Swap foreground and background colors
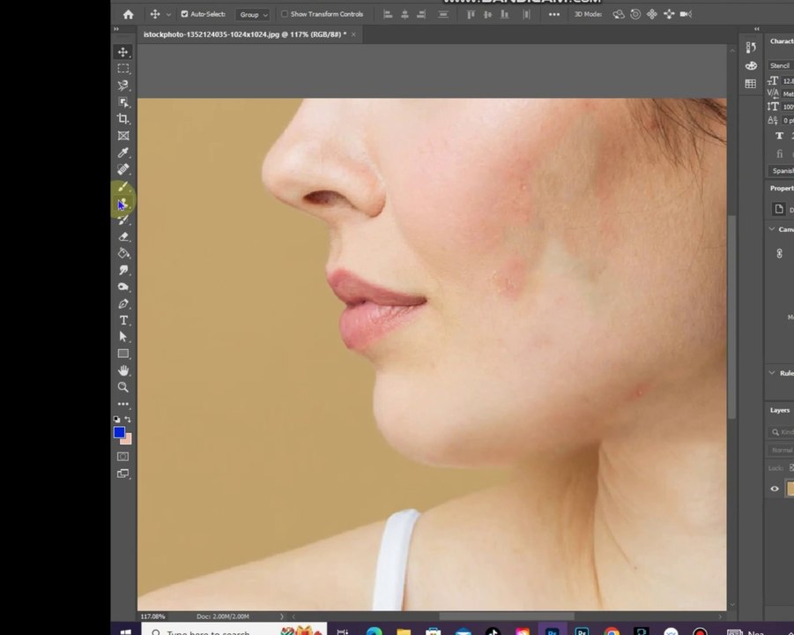Viewport: 794px width, 635px height. [128, 419]
